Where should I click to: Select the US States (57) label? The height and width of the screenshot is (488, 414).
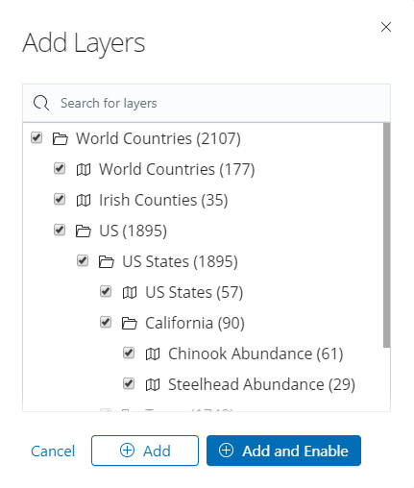click(x=194, y=292)
